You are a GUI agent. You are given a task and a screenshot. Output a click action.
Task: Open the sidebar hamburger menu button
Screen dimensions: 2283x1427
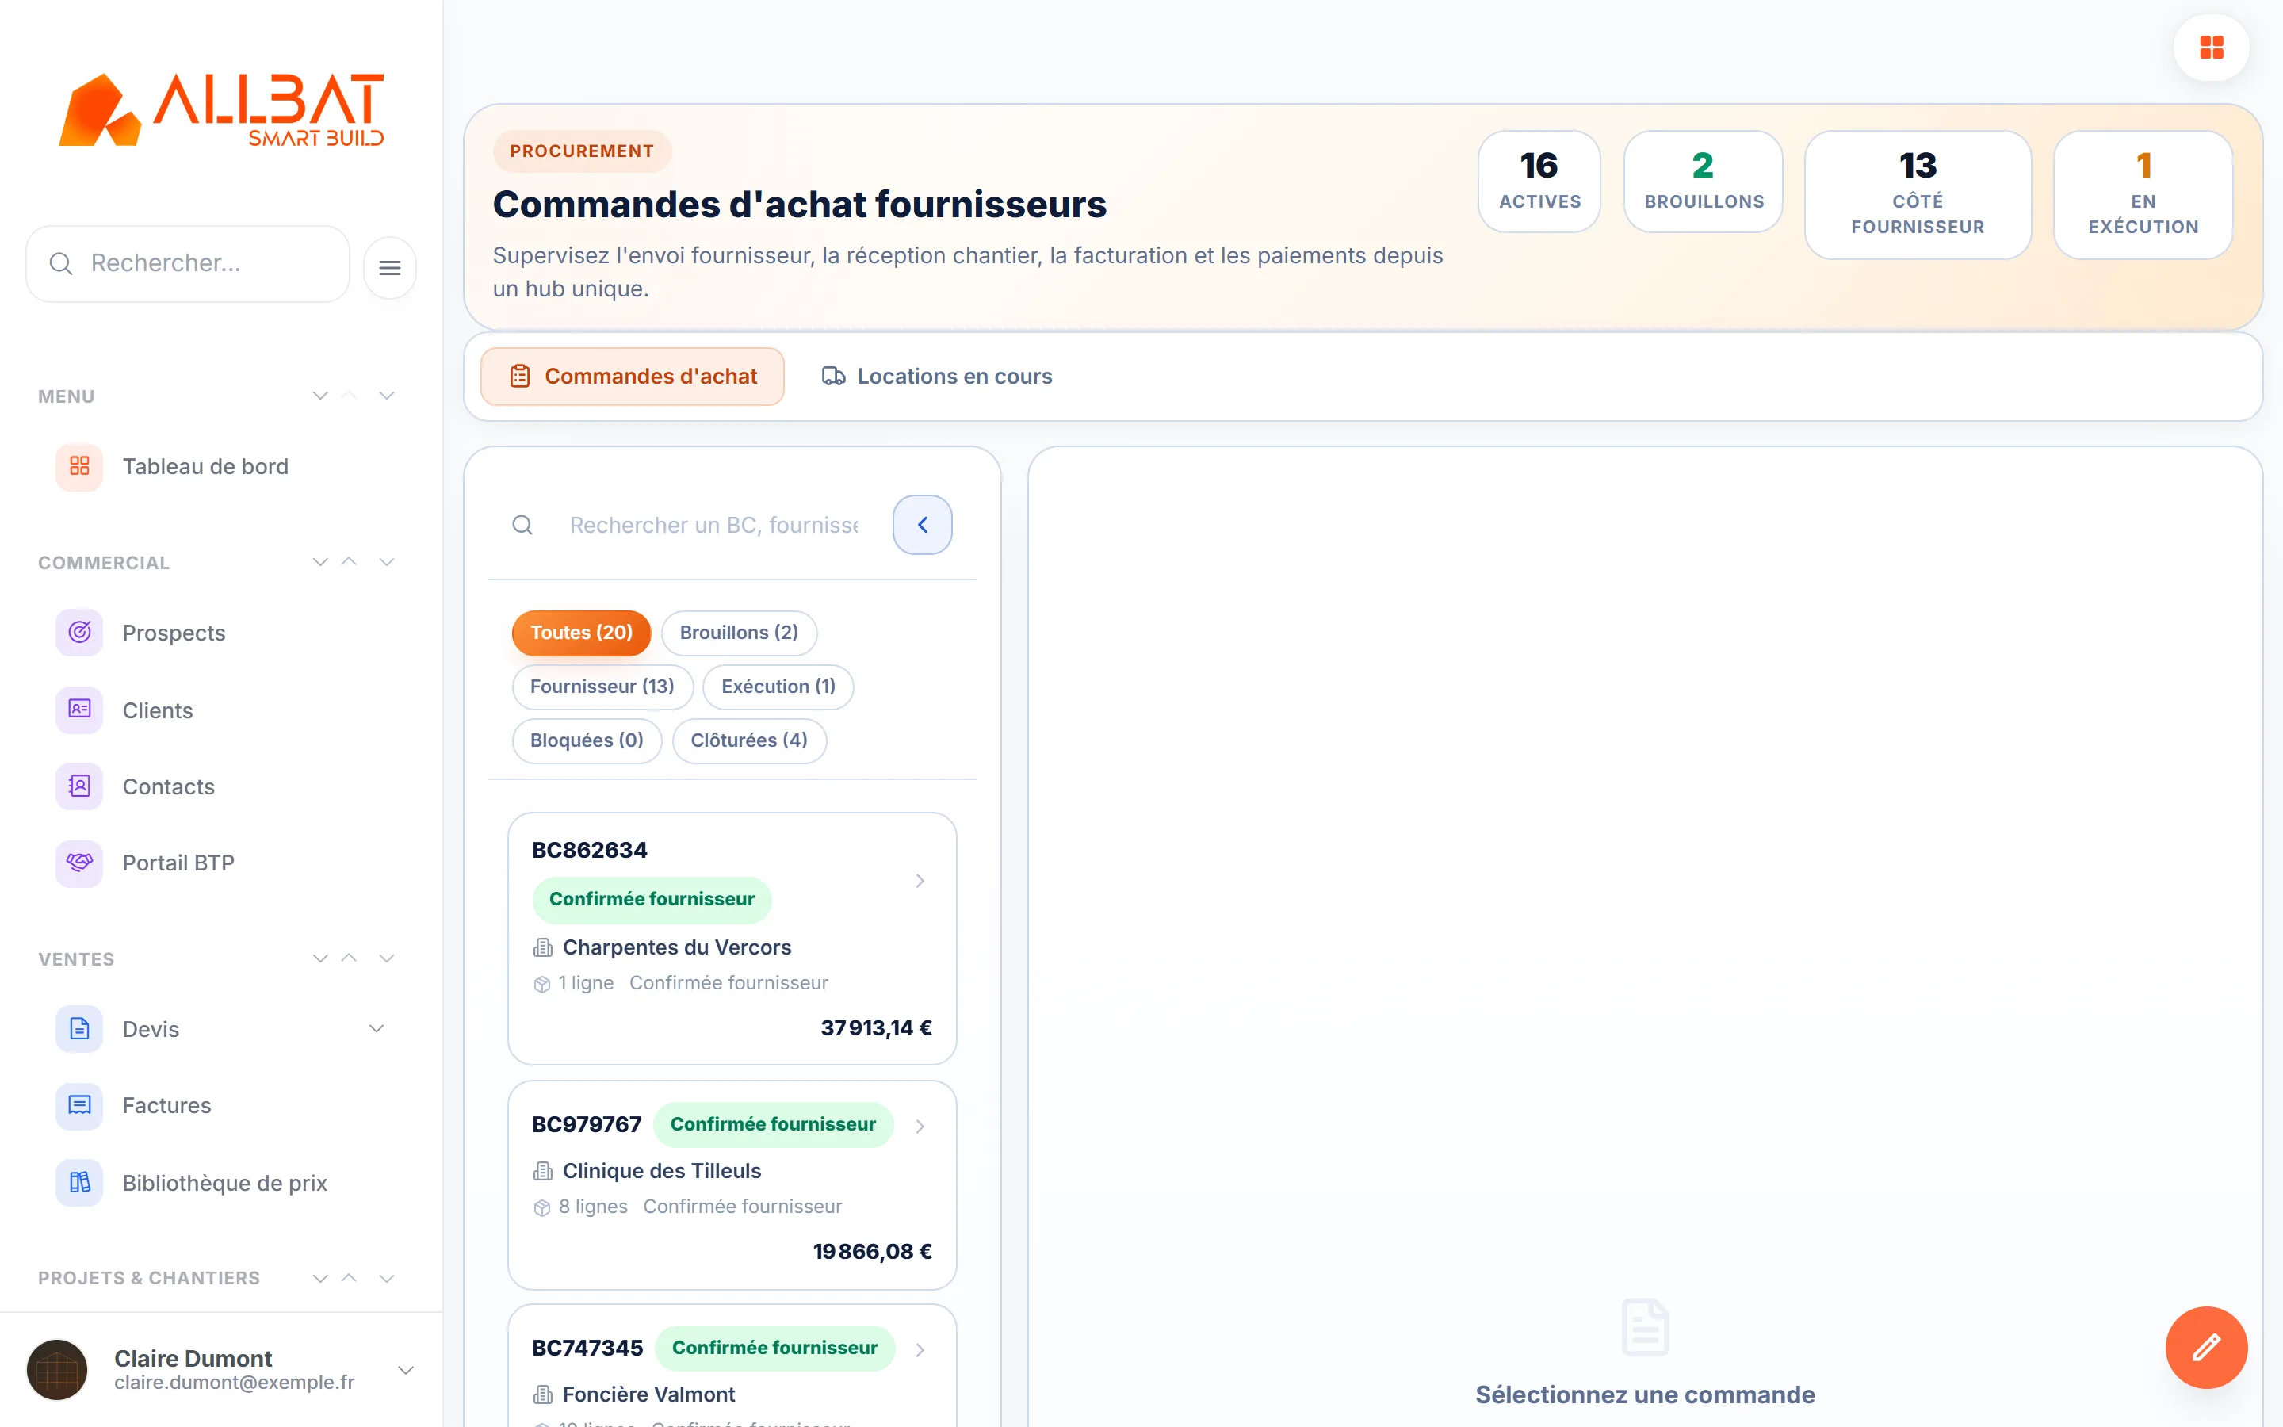[390, 268]
